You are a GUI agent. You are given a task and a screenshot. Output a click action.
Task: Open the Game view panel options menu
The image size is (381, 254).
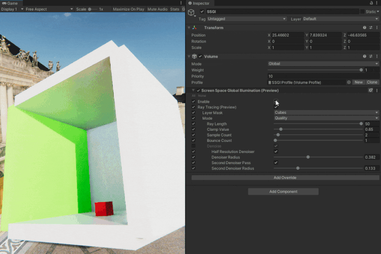pyautogui.click(x=181, y=3)
